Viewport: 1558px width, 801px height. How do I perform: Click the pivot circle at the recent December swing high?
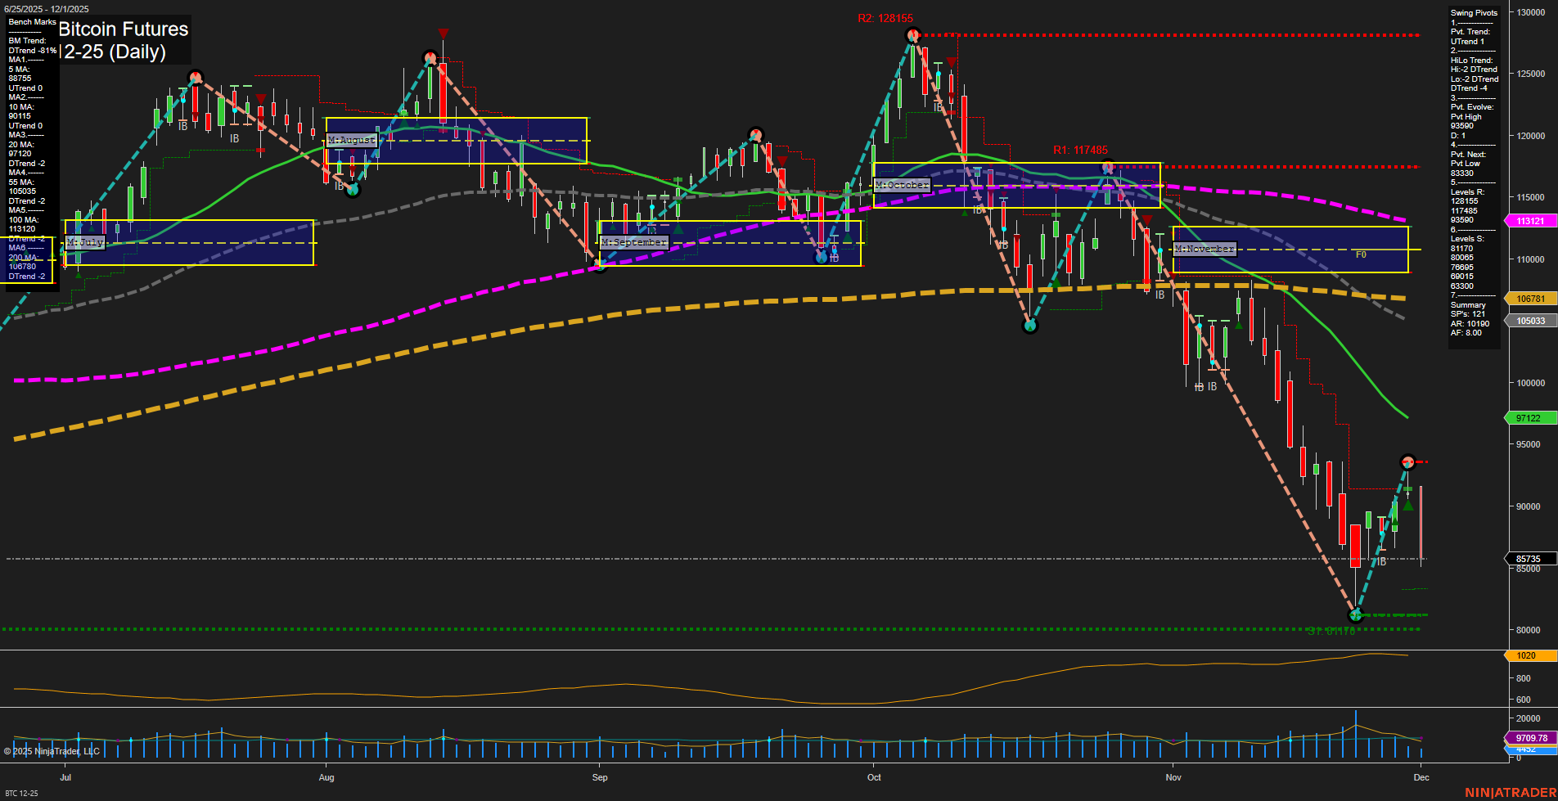(1407, 461)
